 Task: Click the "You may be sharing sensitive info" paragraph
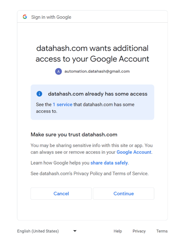(x=91, y=149)
